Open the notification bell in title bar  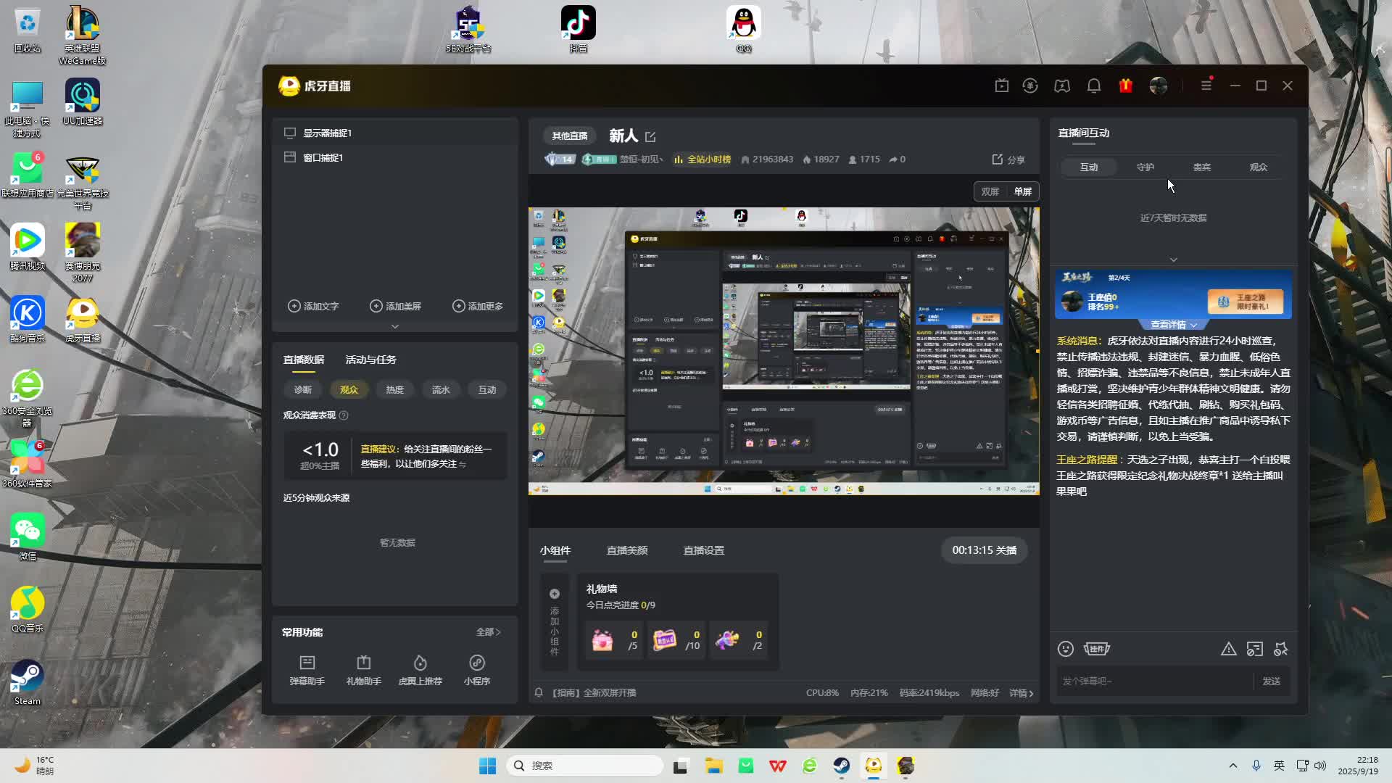[1094, 86]
